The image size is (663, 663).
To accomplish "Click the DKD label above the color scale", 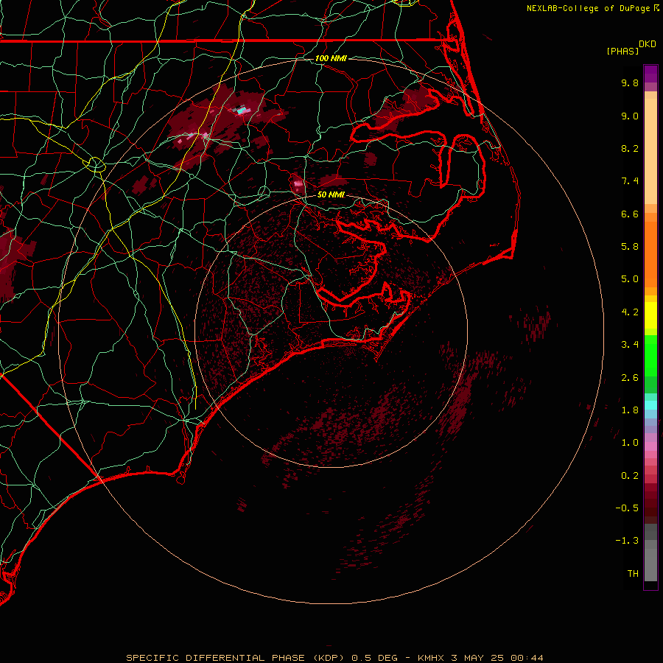I will click(648, 44).
